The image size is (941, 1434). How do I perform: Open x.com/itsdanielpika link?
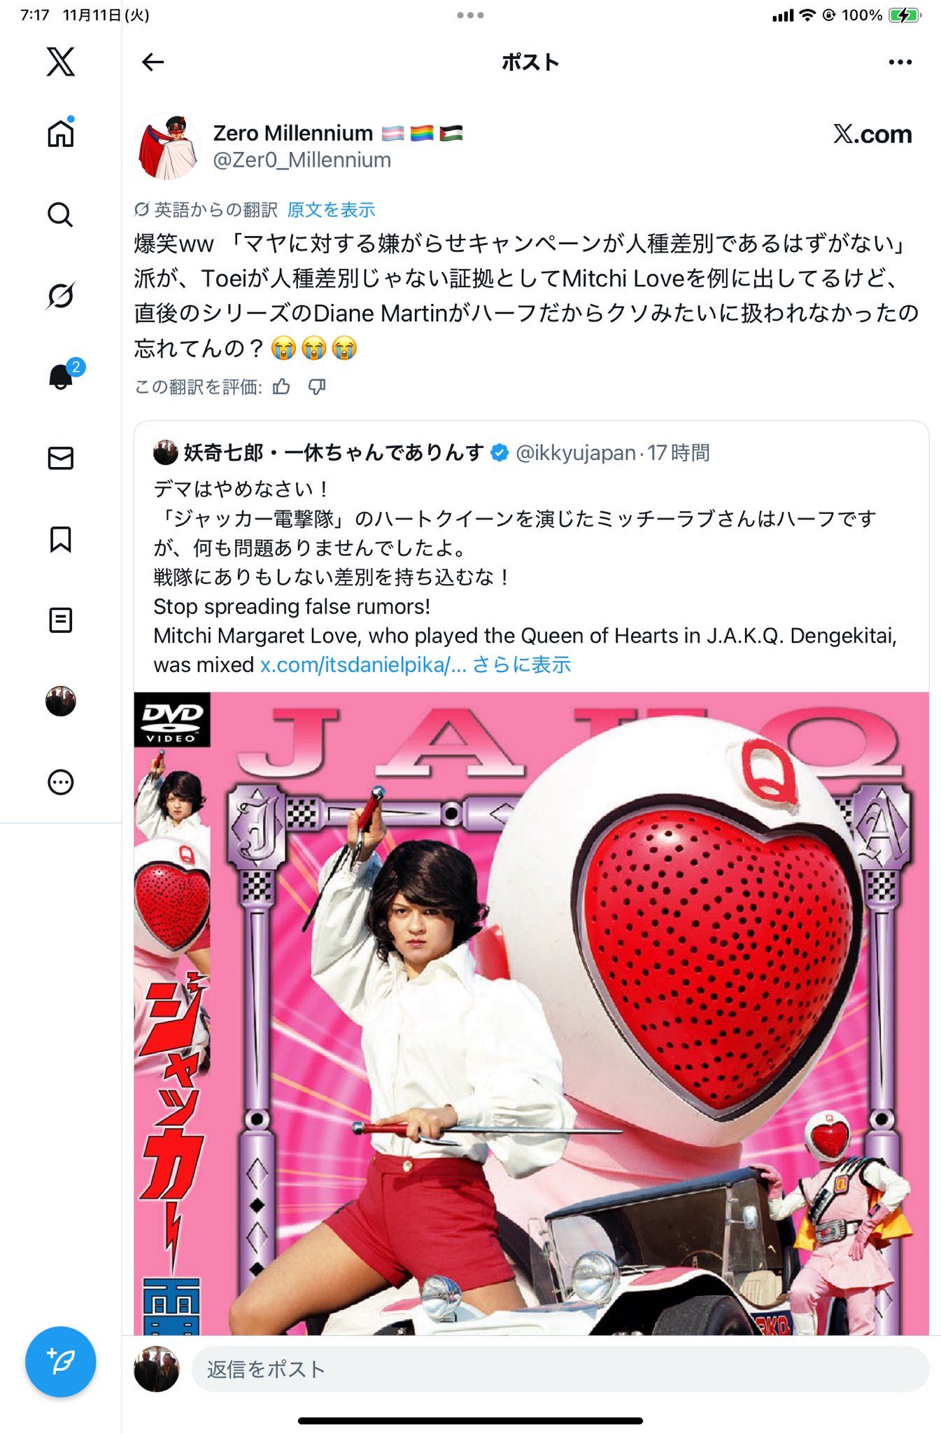(x=363, y=664)
